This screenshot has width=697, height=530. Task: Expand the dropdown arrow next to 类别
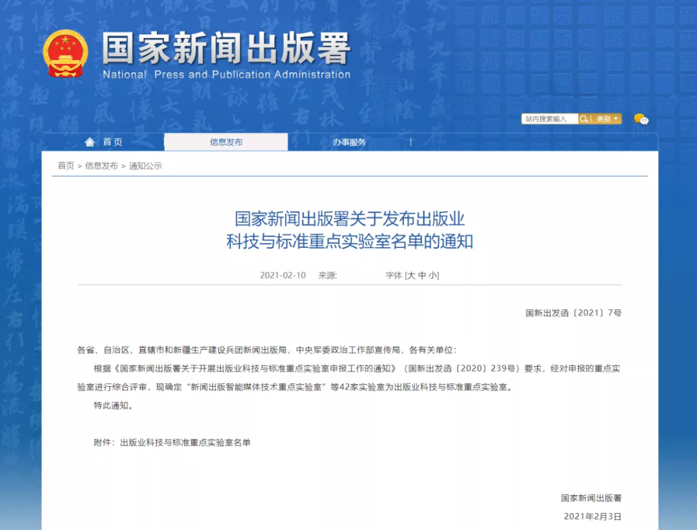click(614, 118)
